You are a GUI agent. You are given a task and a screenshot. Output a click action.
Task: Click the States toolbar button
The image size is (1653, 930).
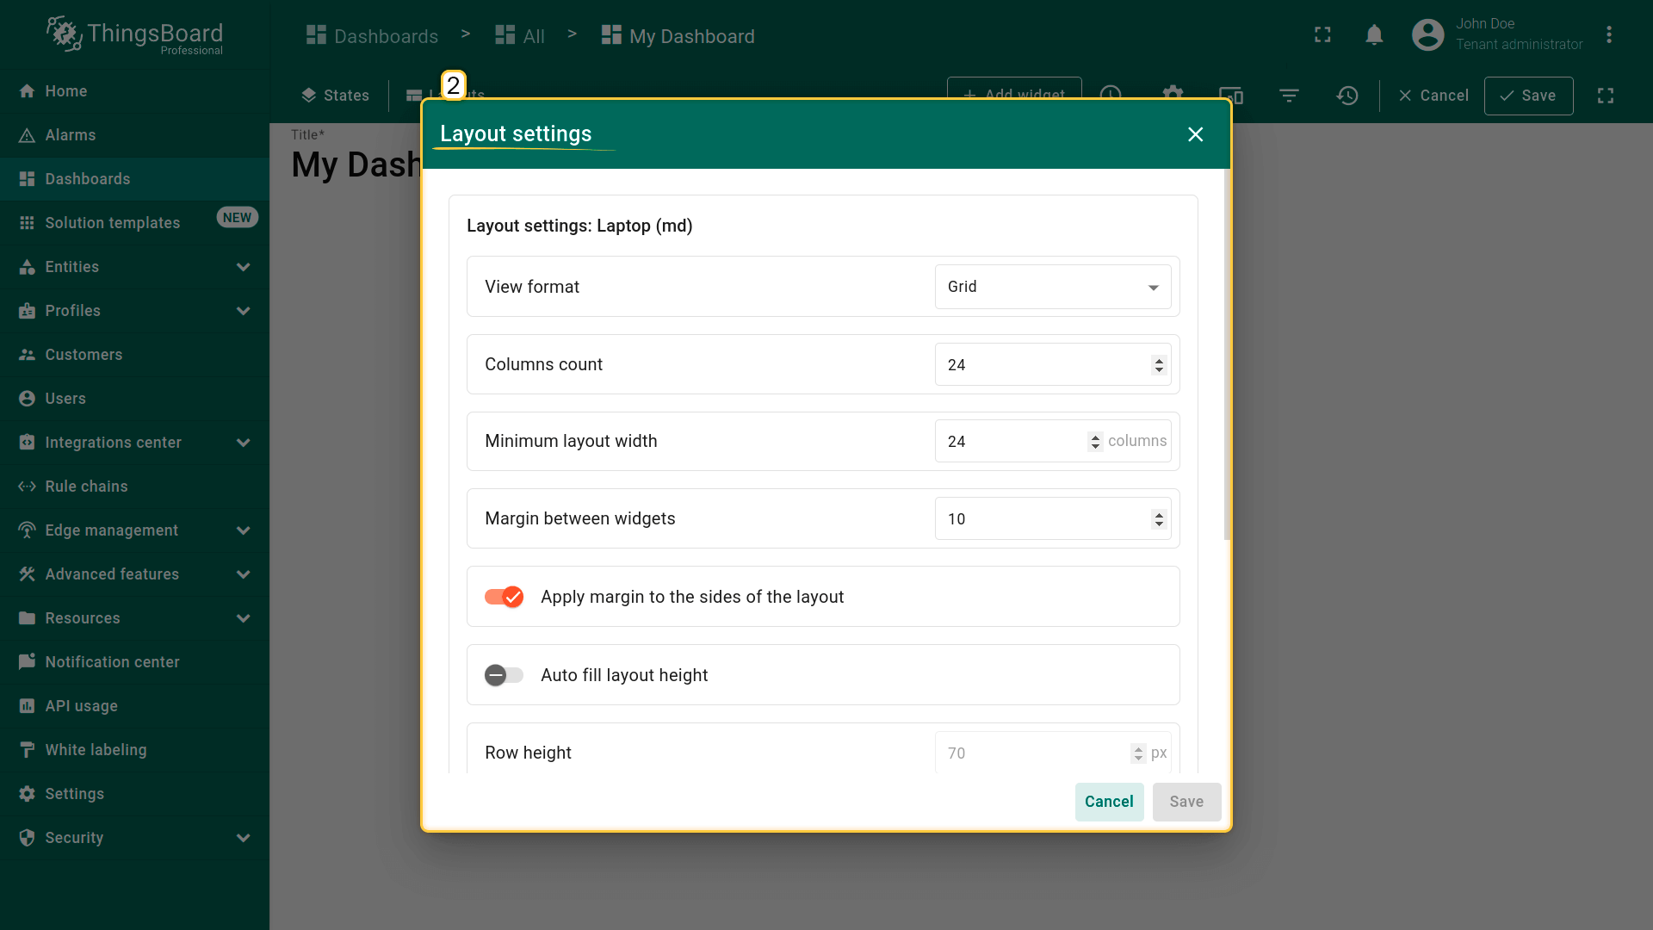336,96
